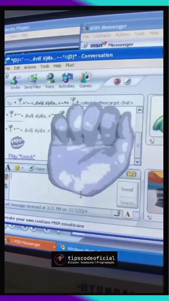
Task: Click the last message received status text
Action: 46,208
